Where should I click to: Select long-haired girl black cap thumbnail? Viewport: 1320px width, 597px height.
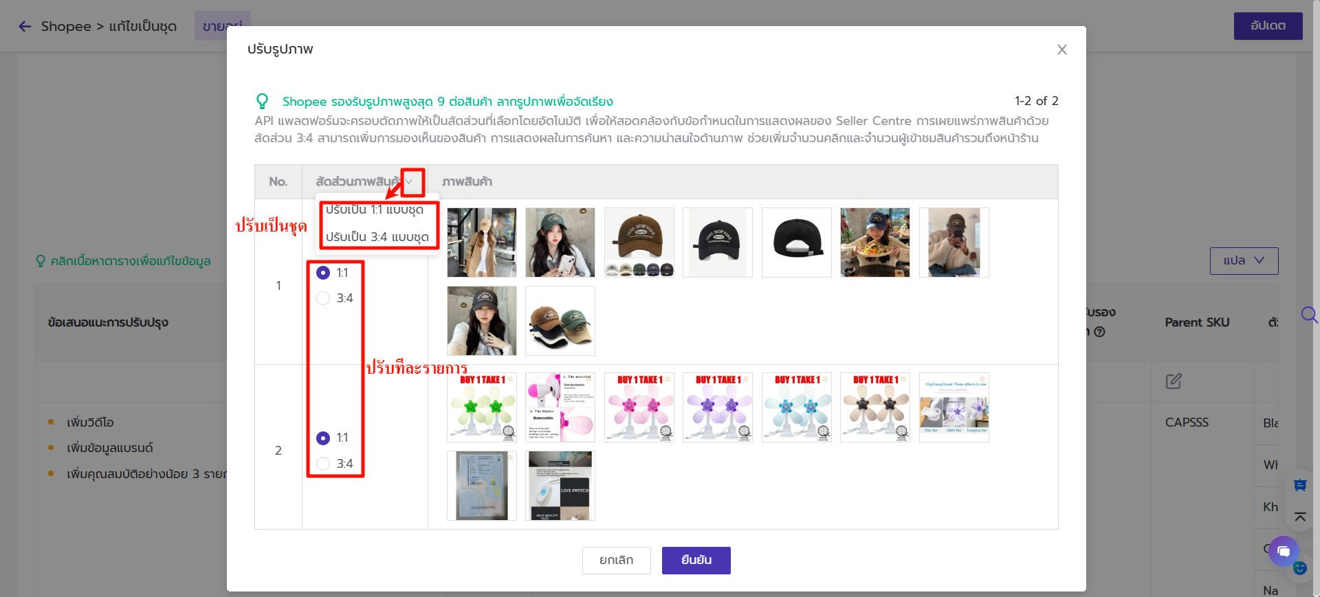point(482,321)
